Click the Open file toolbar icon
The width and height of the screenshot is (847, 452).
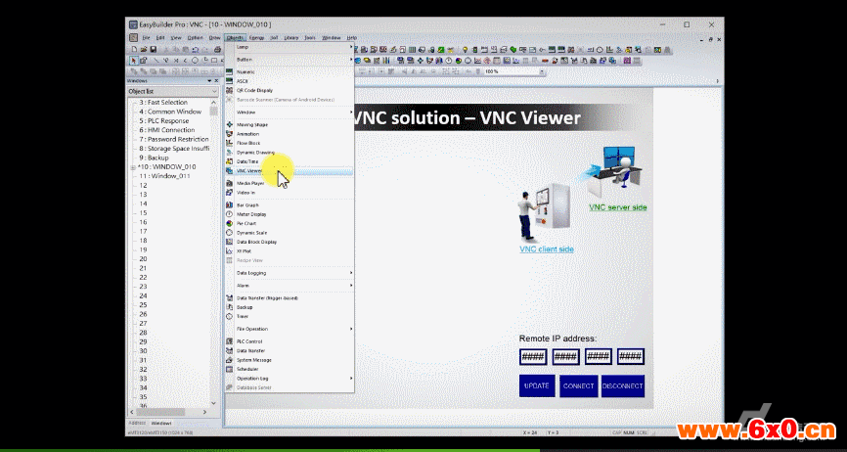tap(144, 49)
